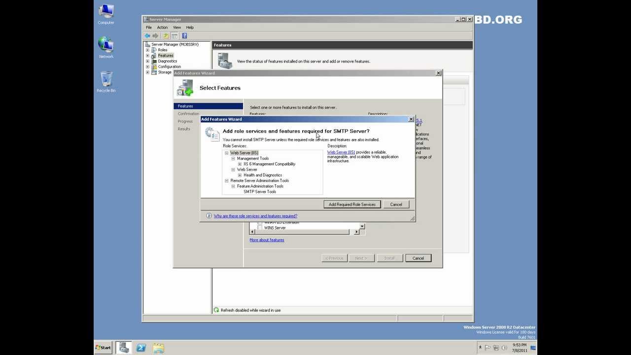Click the Features header server icon
631x355 pixels.
225,60
